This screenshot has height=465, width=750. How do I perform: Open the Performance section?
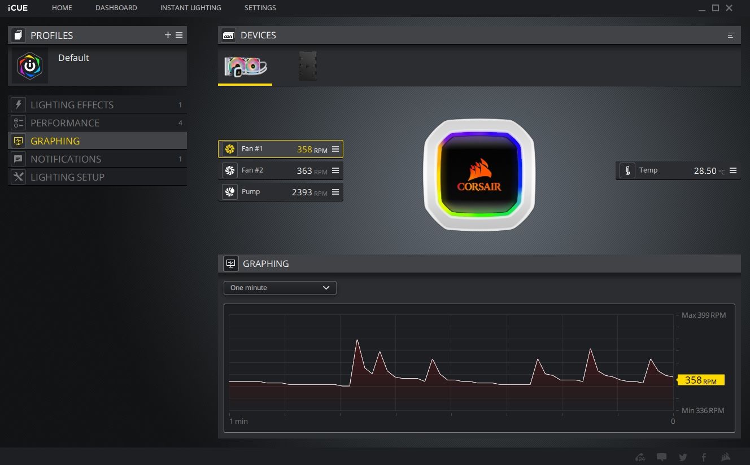[x=97, y=123]
